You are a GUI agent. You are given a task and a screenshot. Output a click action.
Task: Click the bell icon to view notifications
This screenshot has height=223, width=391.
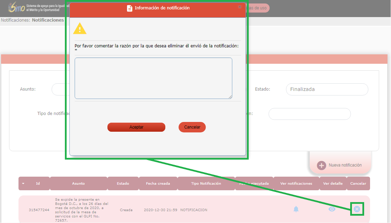coord(296,209)
